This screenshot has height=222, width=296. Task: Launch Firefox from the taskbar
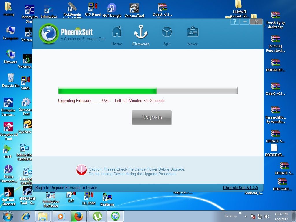click(78, 216)
